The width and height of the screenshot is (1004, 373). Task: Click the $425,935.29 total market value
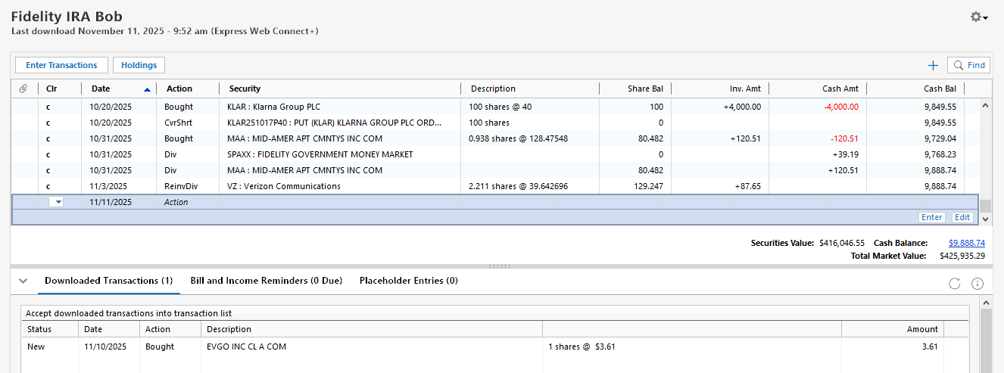point(962,256)
